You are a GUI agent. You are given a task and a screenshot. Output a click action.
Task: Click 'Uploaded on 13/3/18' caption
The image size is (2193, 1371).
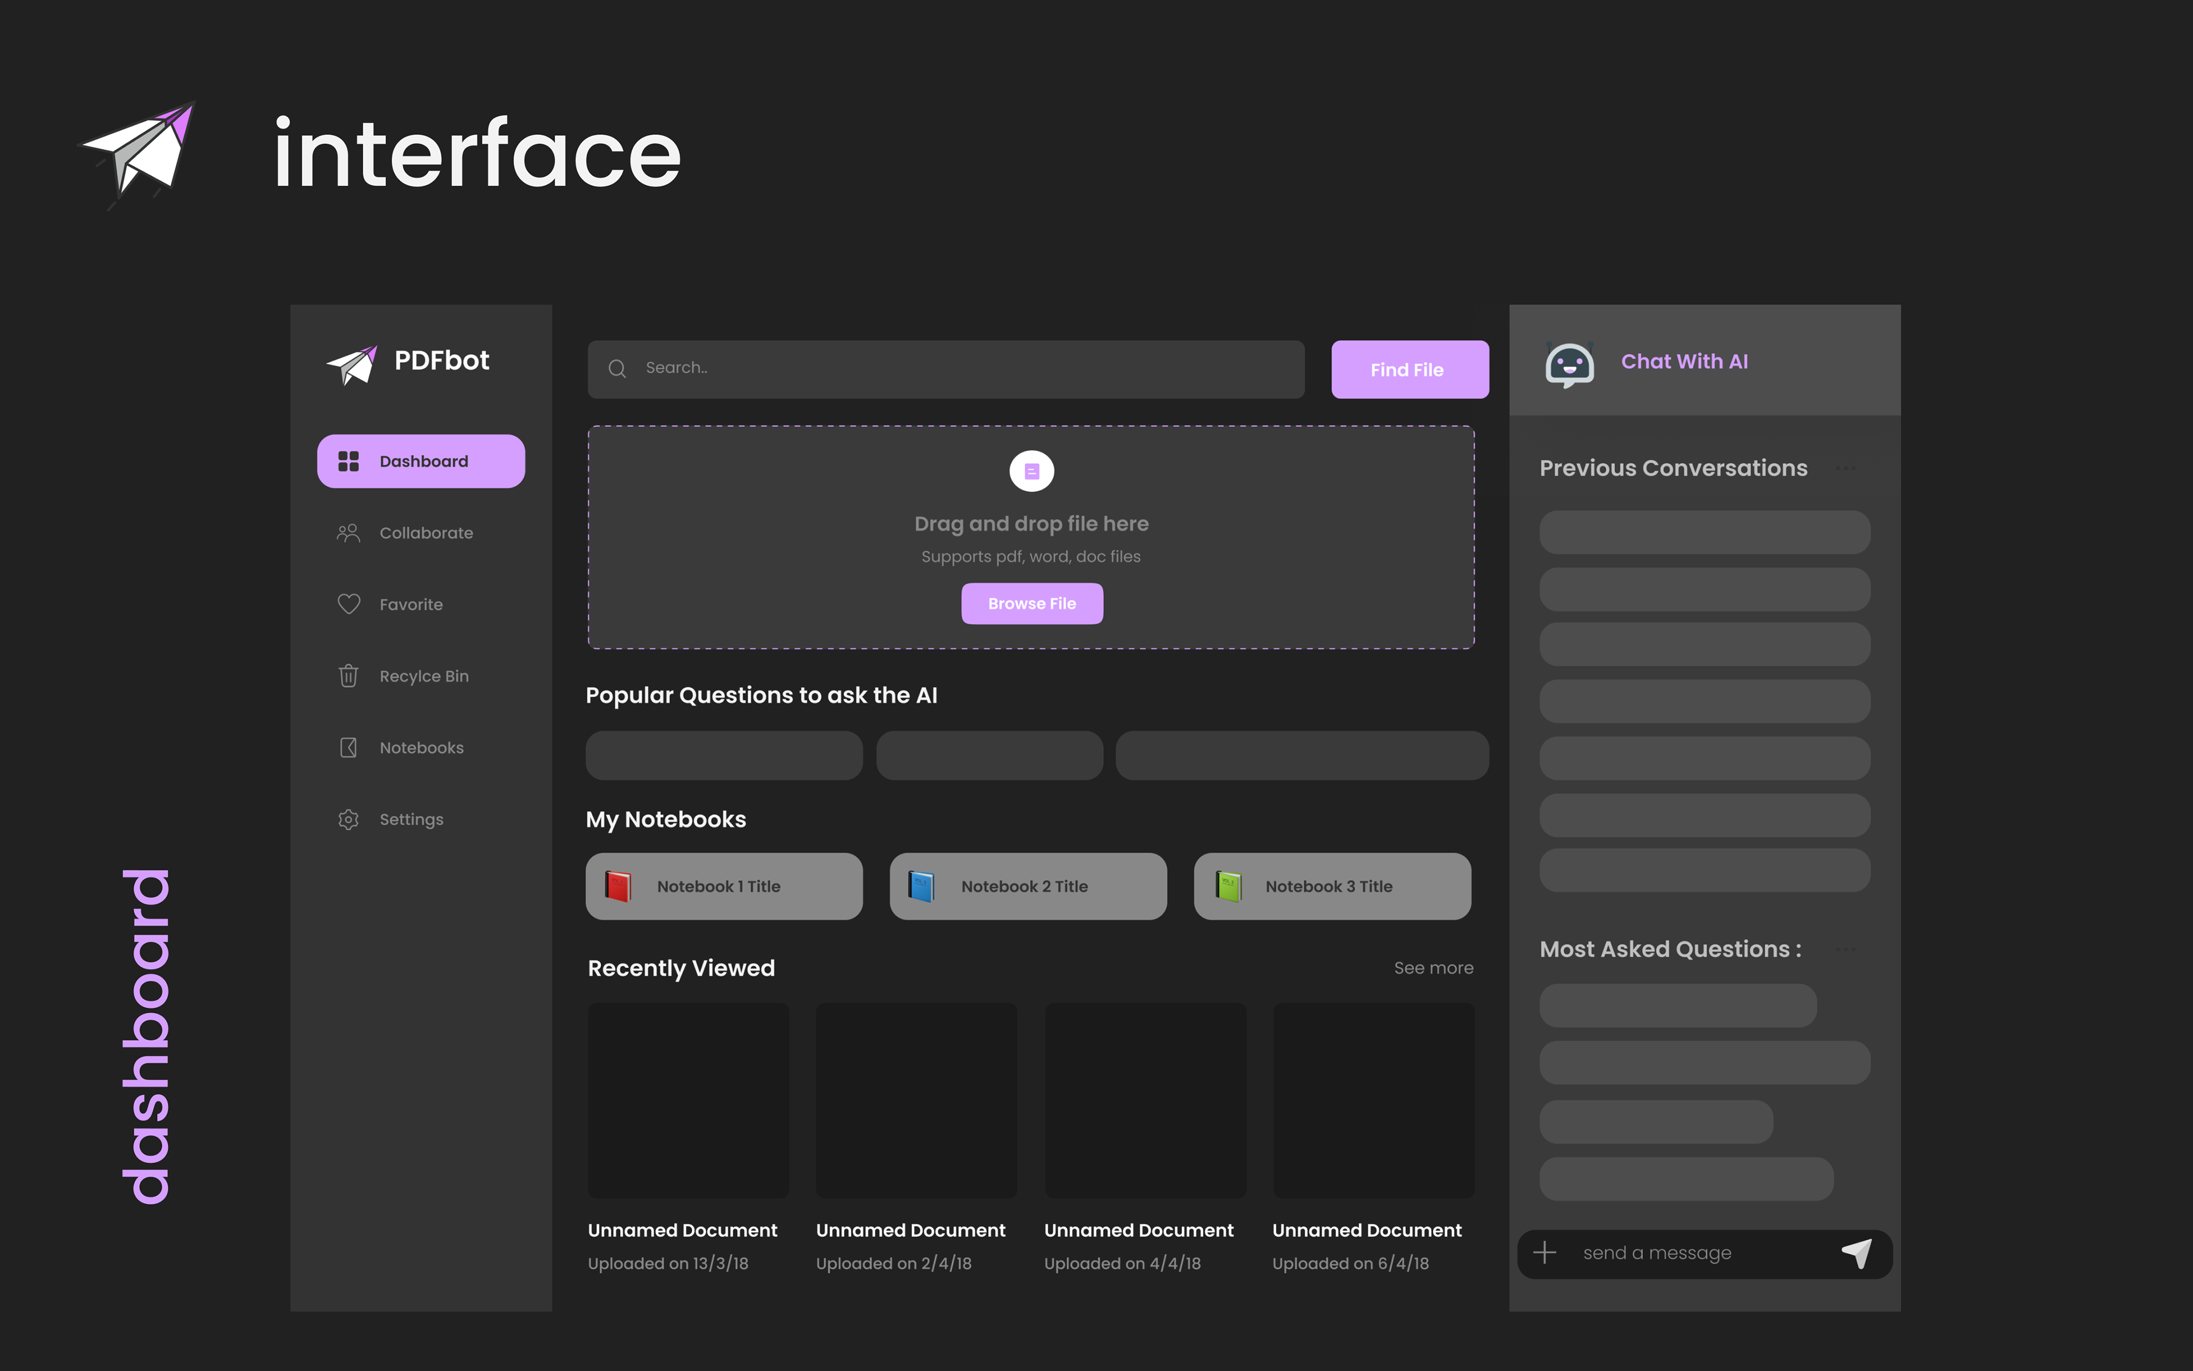click(668, 1263)
